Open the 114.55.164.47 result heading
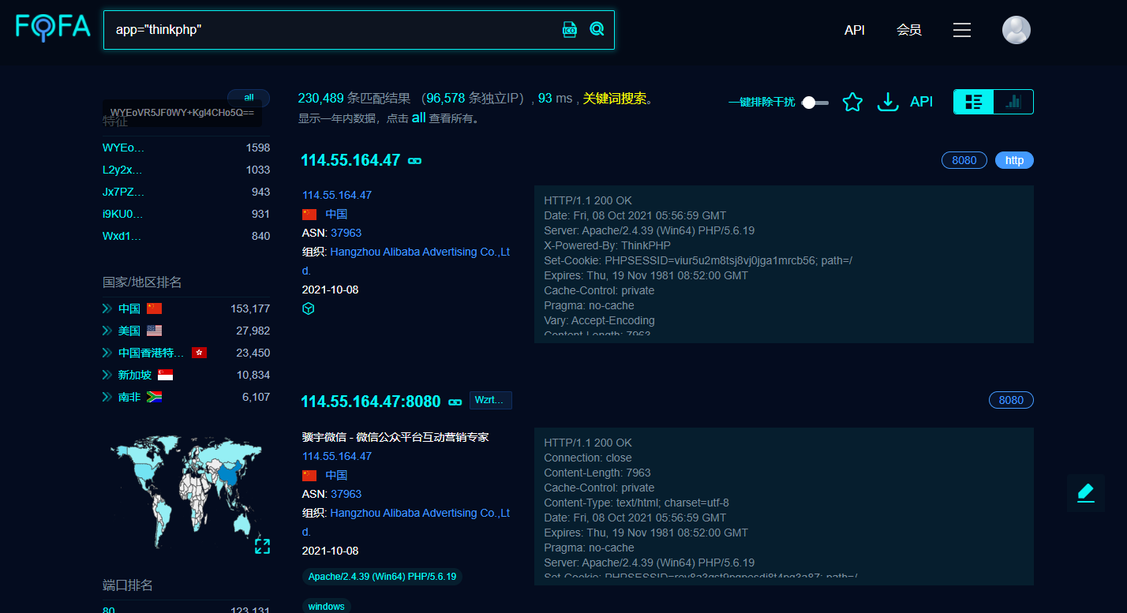The width and height of the screenshot is (1127, 613). pyautogui.click(x=350, y=160)
